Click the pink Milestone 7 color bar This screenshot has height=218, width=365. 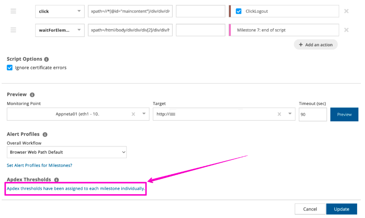coord(230,30)
